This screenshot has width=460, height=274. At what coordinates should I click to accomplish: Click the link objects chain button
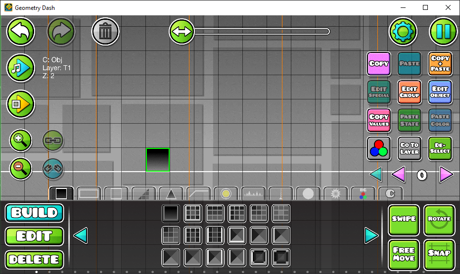[53, 140]
